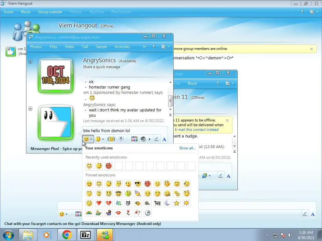This screenshot has width=322, height=241.
Task: Open the color grid in the Viem Hangout input bar
Action: coord(78,214)
